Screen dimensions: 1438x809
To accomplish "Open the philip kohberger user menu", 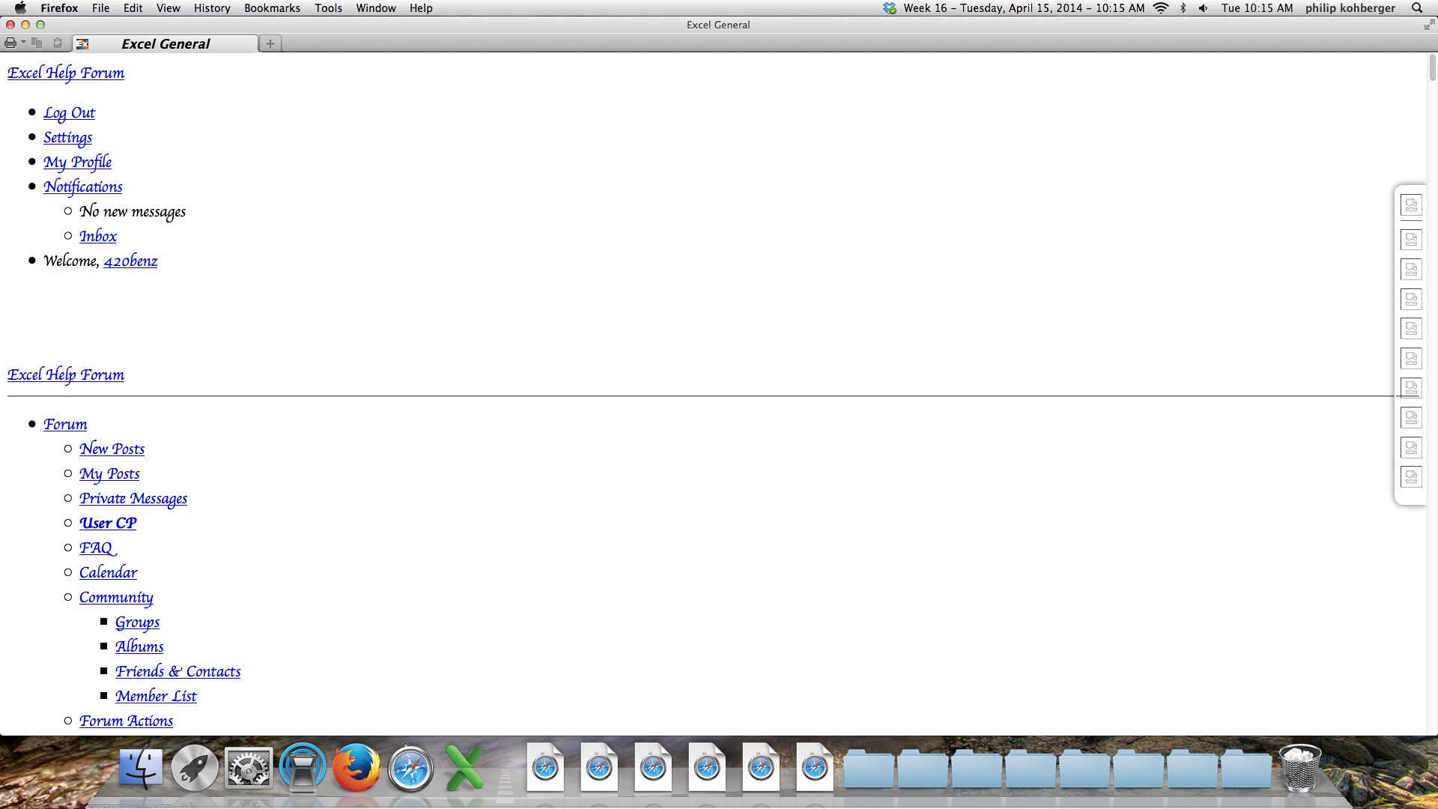I will point(1350,7).
